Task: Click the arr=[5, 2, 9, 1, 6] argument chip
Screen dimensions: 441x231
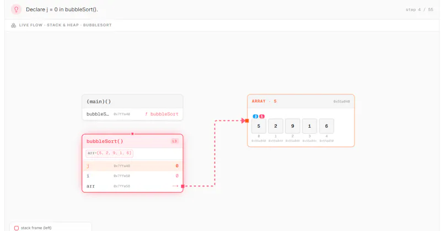Action: [109, 153]
